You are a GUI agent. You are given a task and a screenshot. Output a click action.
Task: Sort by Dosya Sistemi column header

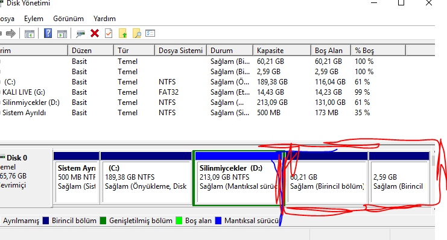181,51
